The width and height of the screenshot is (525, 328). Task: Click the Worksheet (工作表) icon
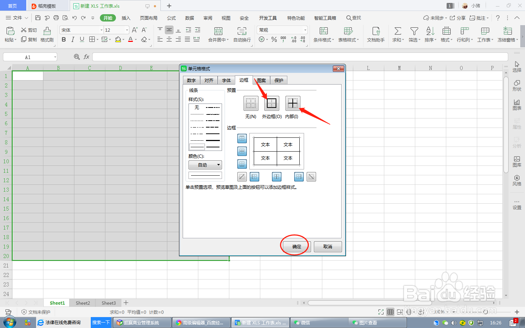(x=485, y=31)
